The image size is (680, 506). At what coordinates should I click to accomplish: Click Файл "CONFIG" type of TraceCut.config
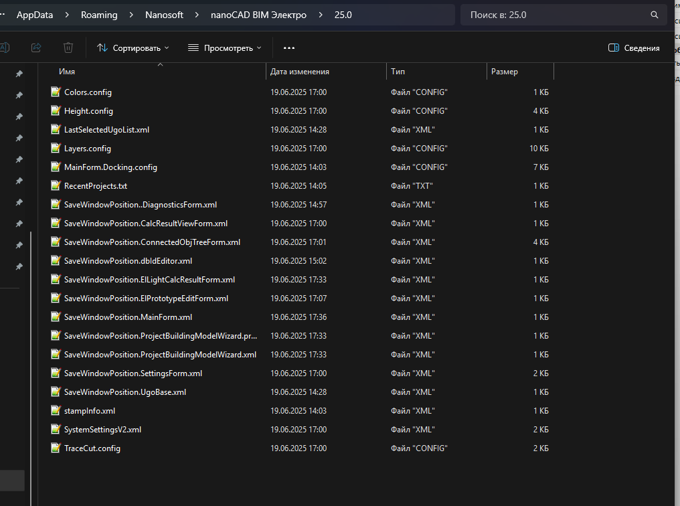click(x=419, y=448)
